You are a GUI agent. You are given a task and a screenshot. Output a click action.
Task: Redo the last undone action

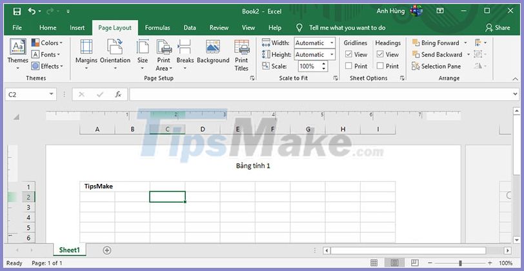pyautogui.click(x=50, y=12)
